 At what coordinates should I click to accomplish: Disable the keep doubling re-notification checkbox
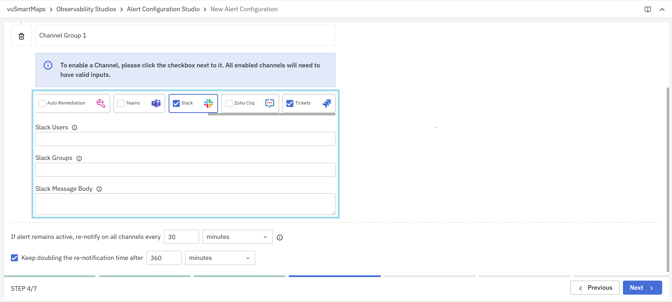point(14,258)
